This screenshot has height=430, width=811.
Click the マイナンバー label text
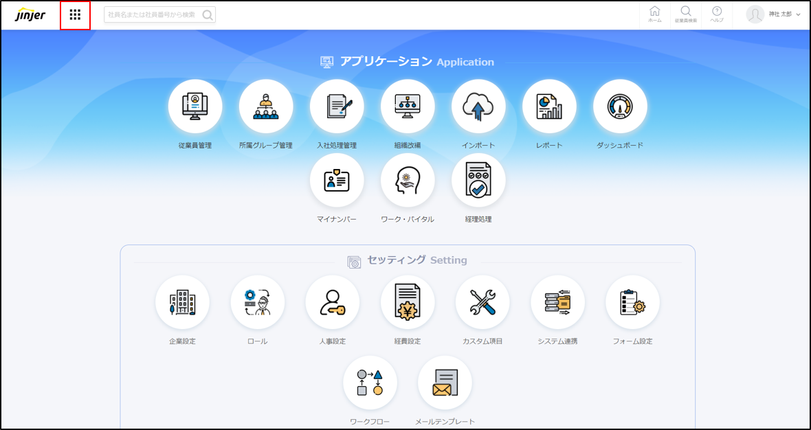click(x=337, y=219)
